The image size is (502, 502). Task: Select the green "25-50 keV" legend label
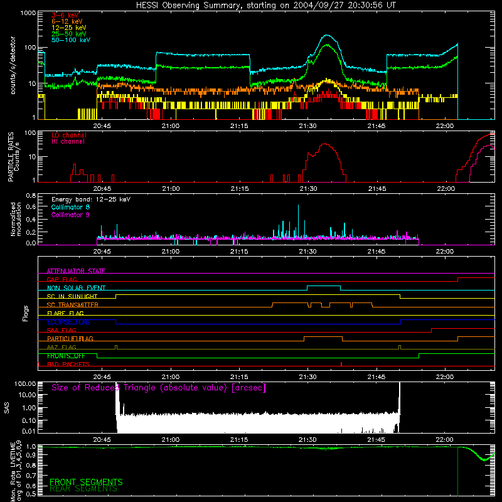[x=69, y=34]
